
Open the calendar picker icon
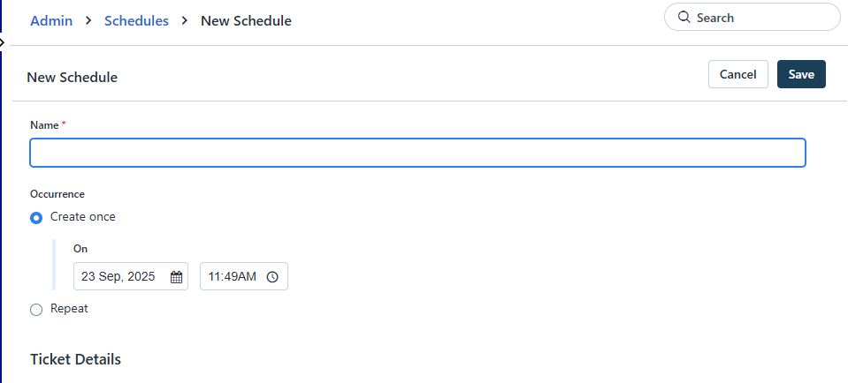[x=176, y=277]
